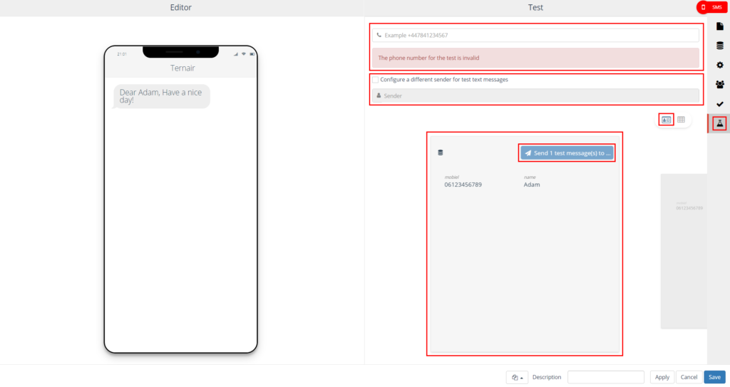Click the Dear Adam message bubble
This screenshot has width=730, height=387.
coord(162,96)
